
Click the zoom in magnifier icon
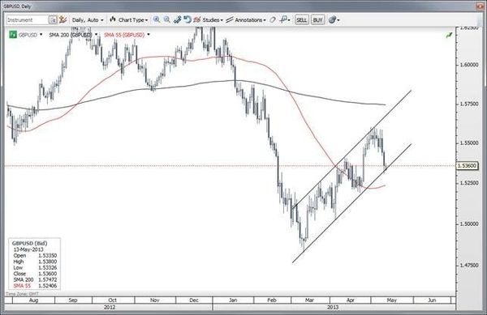coord(157,19)
